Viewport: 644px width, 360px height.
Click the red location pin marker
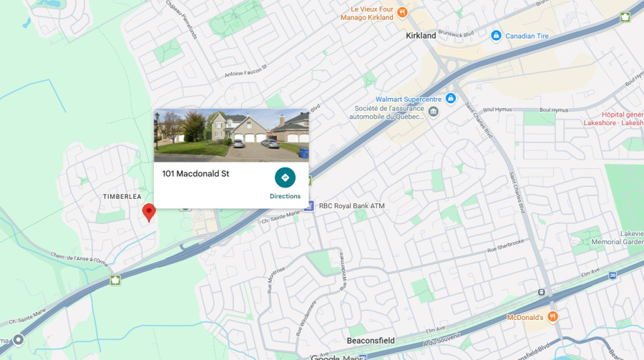point(149,213)
